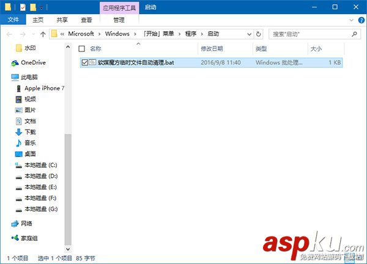Go forward with the forward arrow
Viewport: 367px width, 264px height.
tap(23, 34)
